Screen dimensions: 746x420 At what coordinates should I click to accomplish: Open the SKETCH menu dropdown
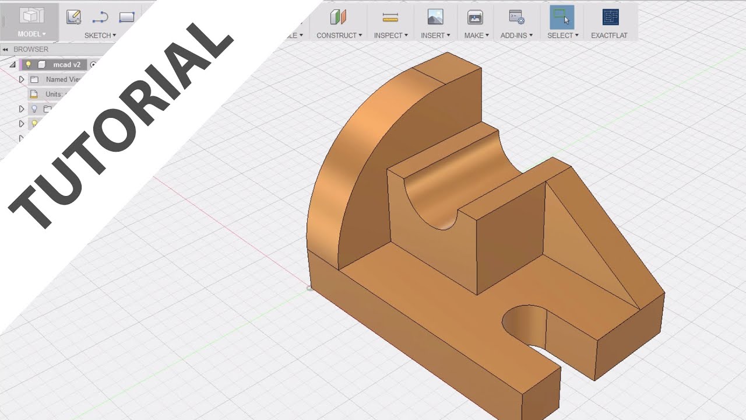[x=100, y=36]
